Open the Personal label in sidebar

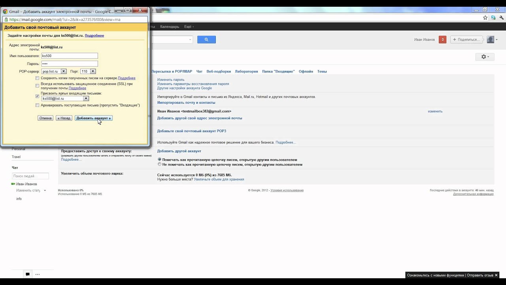point(19,149)
